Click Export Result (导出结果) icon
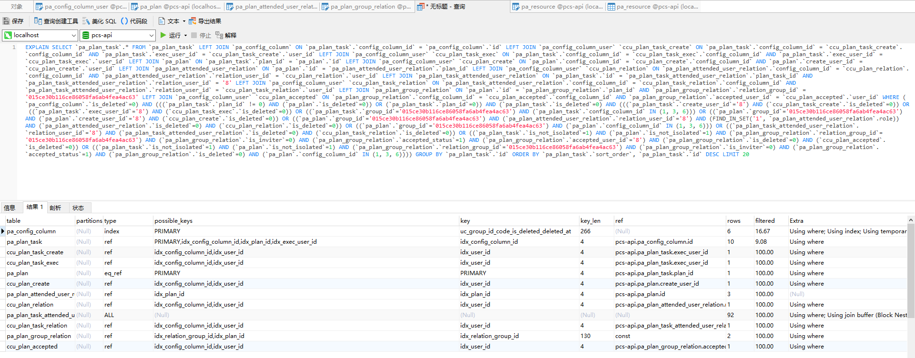Viewport: 915px width, 358px height. tap(193, 21)
